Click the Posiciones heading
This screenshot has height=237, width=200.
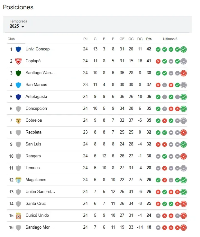[x=18, y=7]
